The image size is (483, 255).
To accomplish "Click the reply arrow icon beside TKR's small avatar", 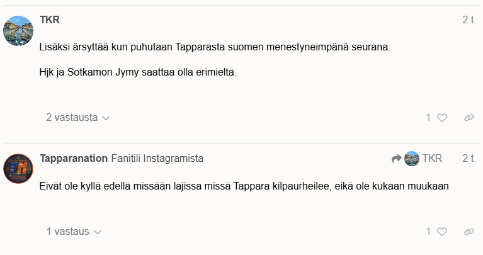I will [x=396, y=159].
